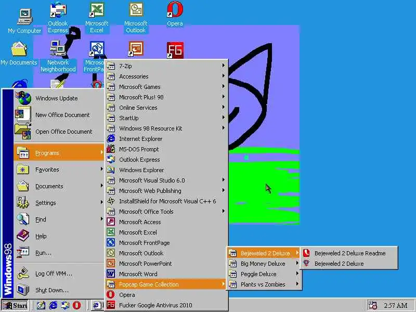Launch Microsoft FrontPage from Programs menu
Screen dimensions: 416x312
click(166, 243)
